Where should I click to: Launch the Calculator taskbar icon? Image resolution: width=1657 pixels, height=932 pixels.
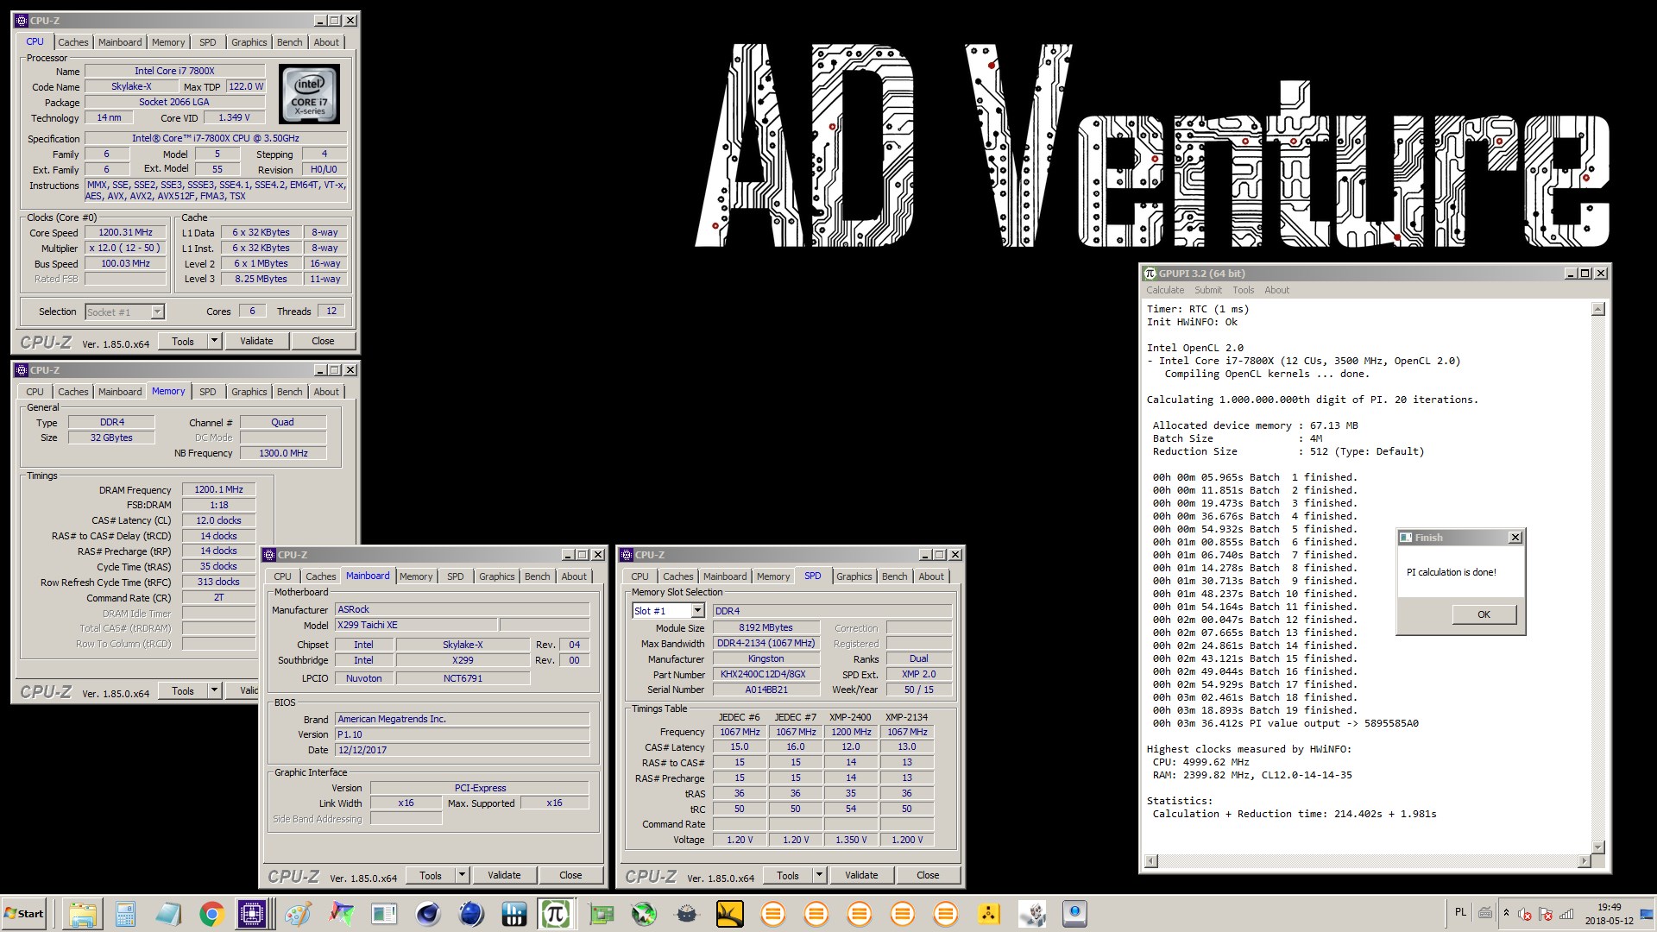(126, 914)
